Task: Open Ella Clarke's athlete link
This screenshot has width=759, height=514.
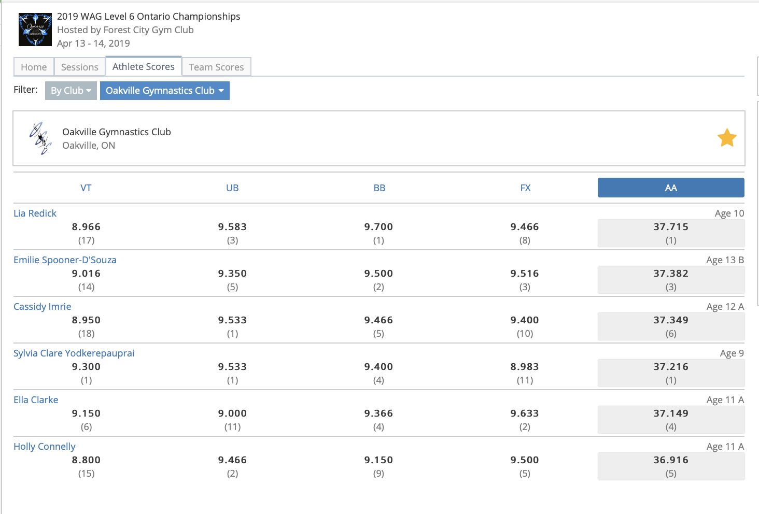Action: tap(36, 400)
